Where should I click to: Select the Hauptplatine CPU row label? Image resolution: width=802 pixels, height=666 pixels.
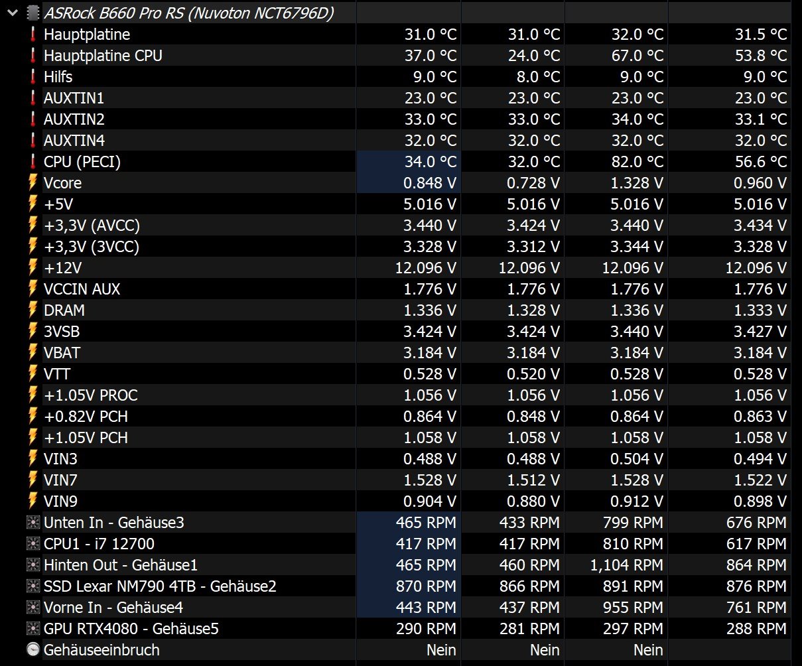tap(103, 56)
